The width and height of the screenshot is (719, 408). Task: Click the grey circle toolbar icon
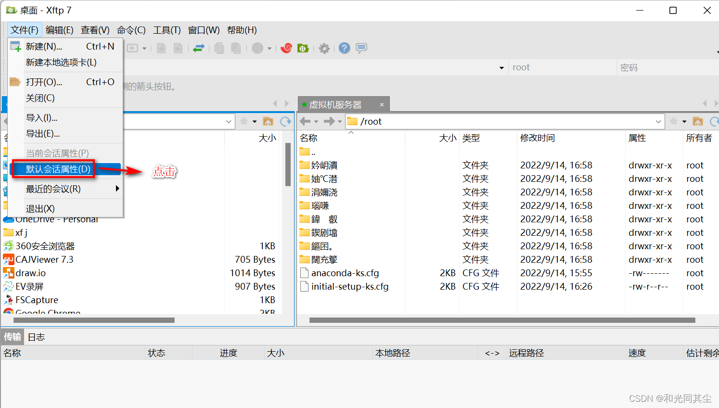pos(258,48)
